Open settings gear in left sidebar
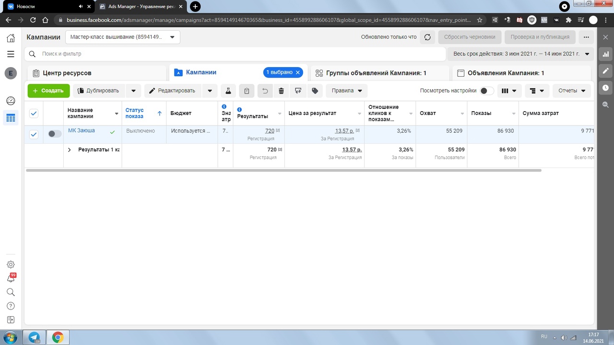Viewport: 614px width, 345px height. click(x=11, y=264)
